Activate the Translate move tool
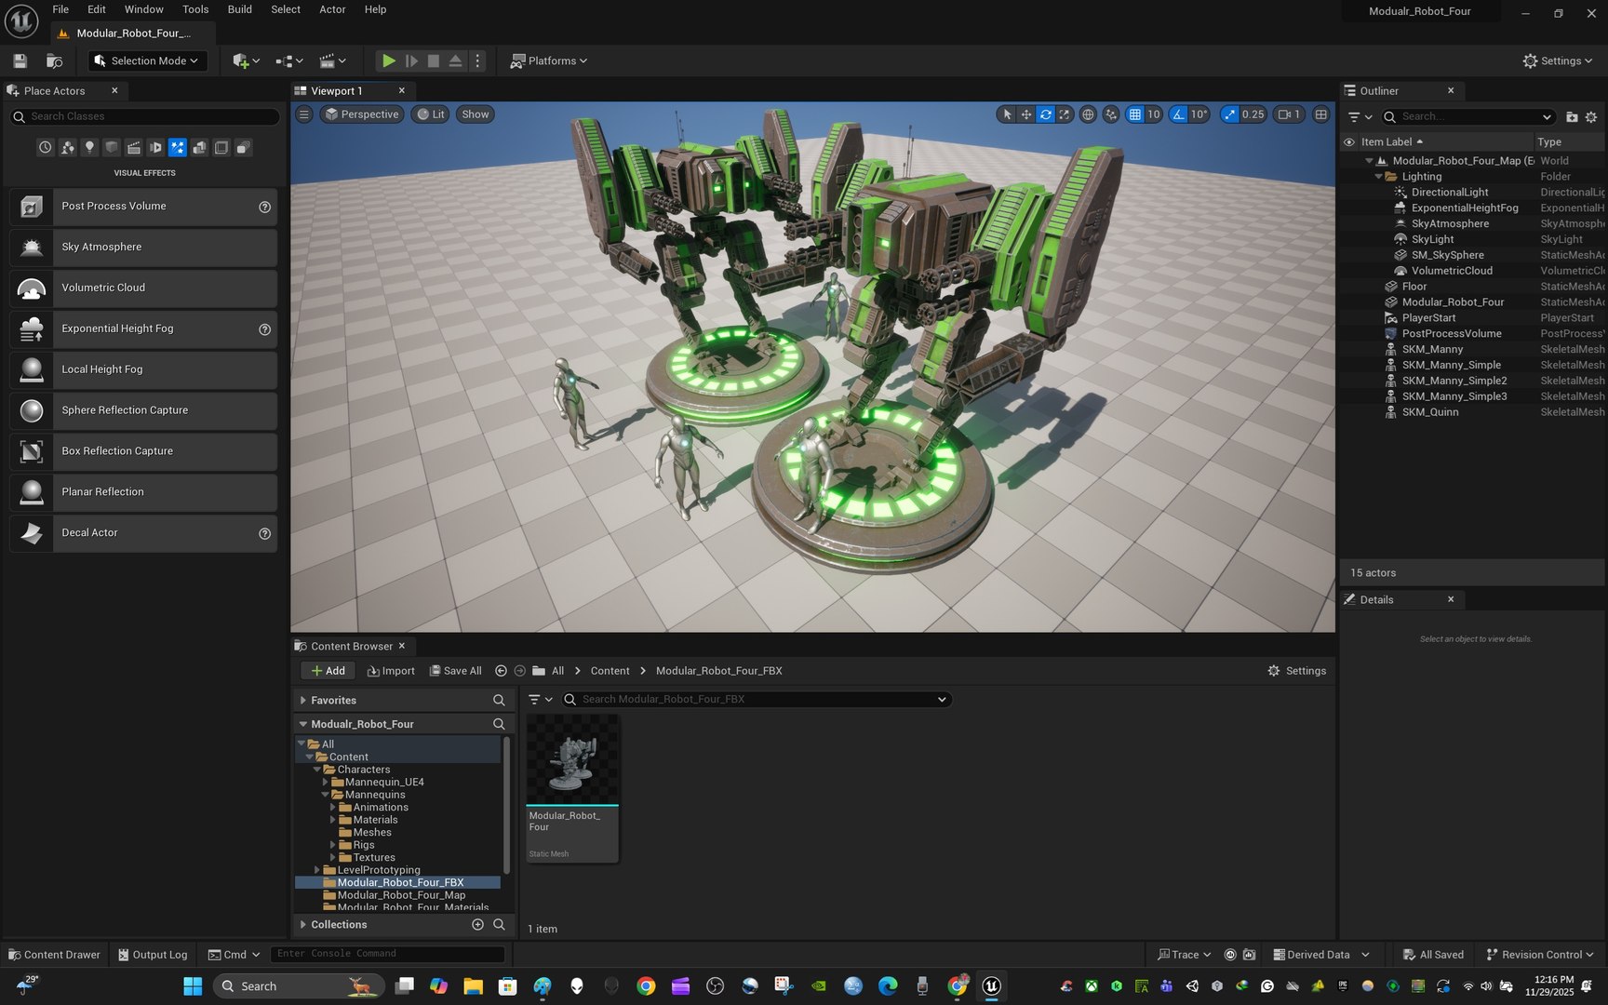 click(x=1025, y=114)
